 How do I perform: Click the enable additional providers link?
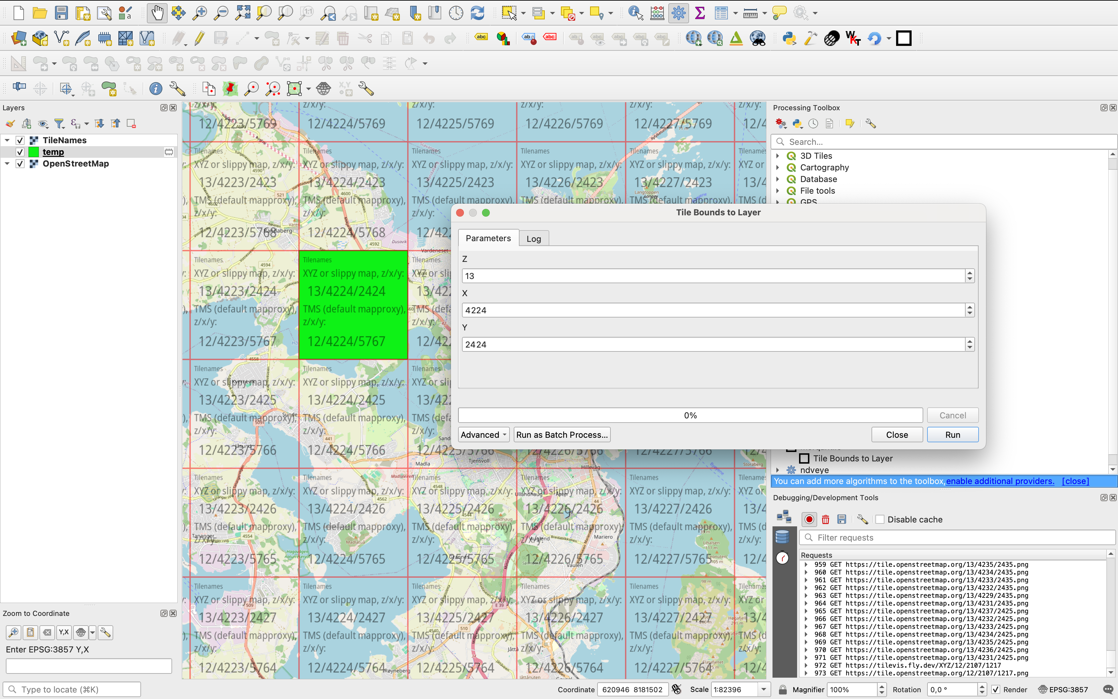click(1000, 481)
